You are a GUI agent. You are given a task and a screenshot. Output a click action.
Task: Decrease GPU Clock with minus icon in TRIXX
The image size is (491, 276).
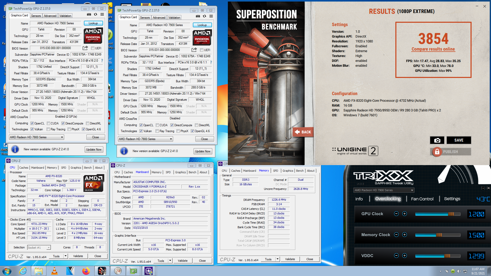click(x=396, y=214)
